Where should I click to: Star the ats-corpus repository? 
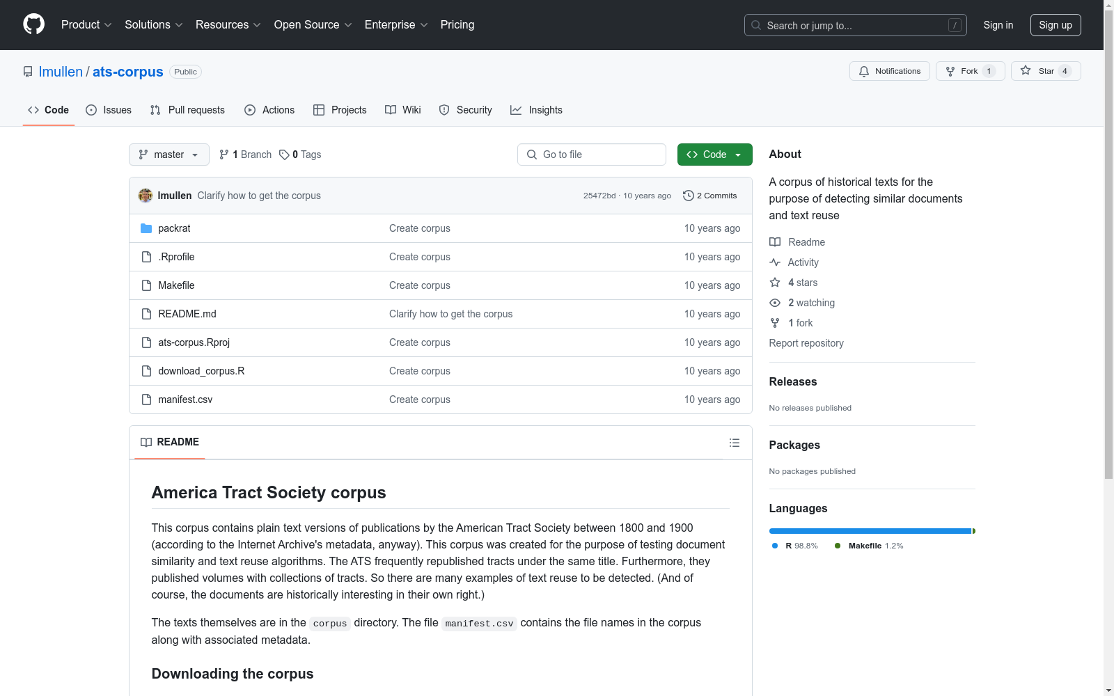coord(1046,71)
